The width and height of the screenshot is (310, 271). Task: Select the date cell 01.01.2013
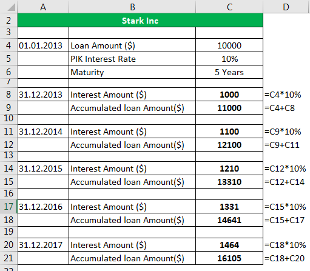[x=43, y=45]
